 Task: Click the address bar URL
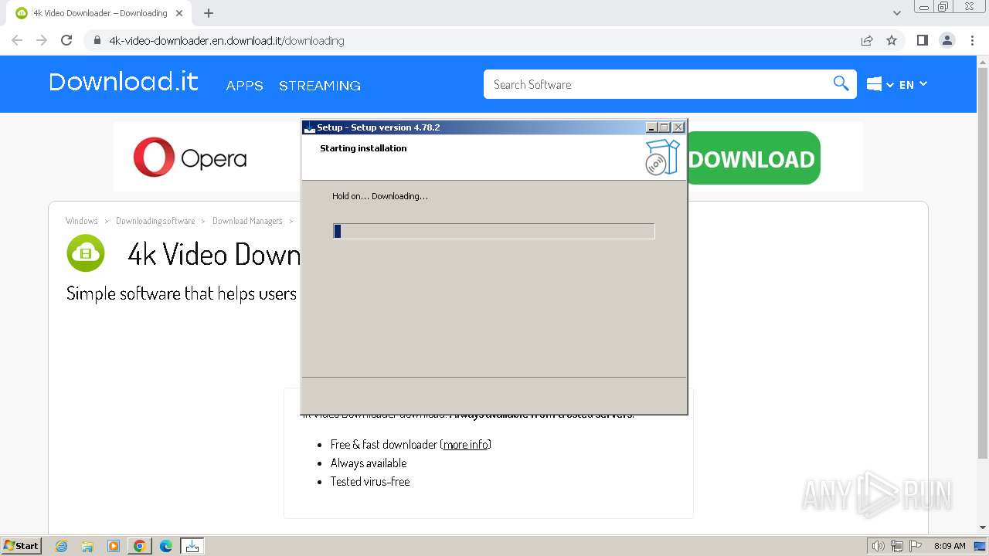coord(226,40)
